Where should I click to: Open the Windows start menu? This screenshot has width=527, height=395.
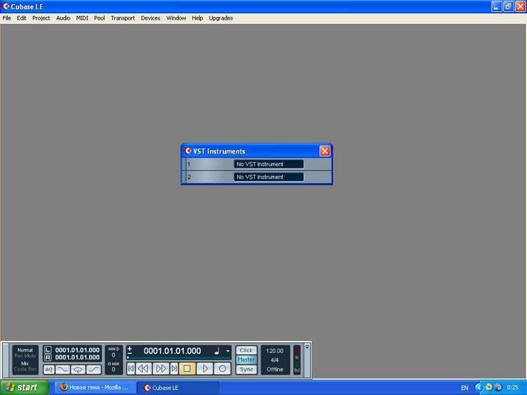(24, 387)
